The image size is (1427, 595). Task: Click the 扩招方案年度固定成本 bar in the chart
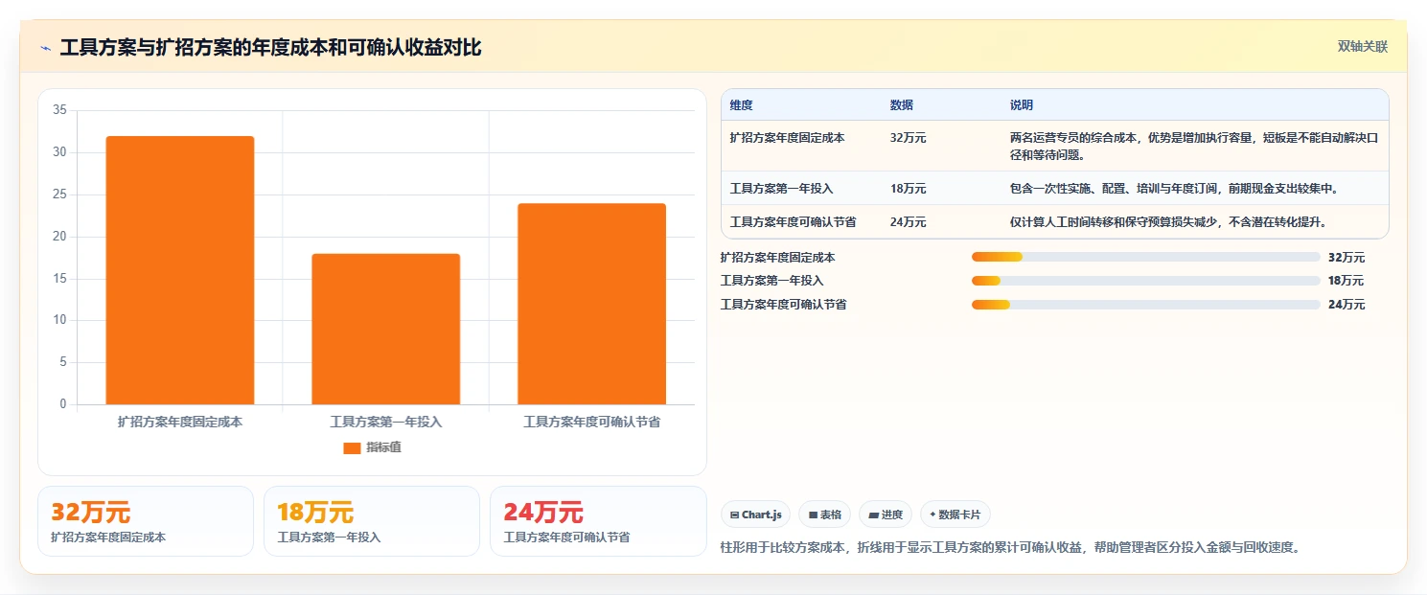(x=180, y=270)
